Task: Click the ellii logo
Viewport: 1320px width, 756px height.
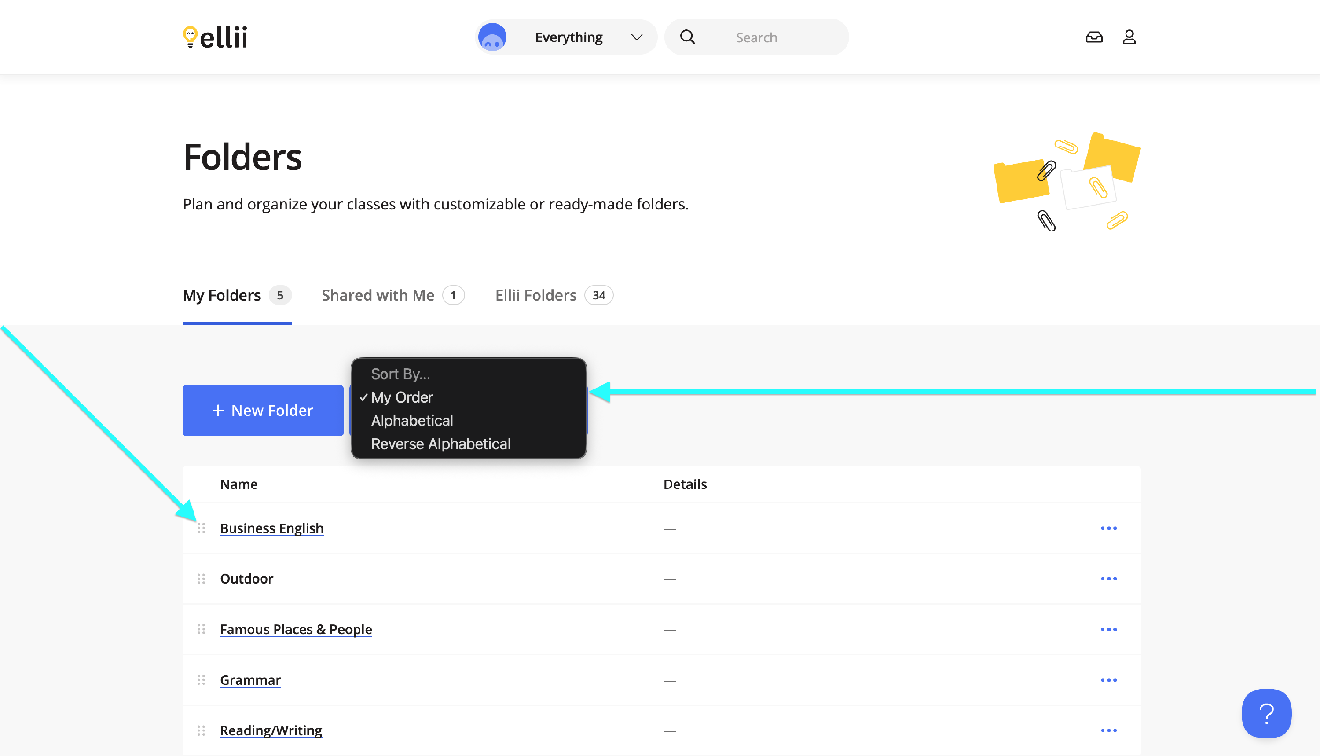Action: pyautogui.click(x=216, y=37)
